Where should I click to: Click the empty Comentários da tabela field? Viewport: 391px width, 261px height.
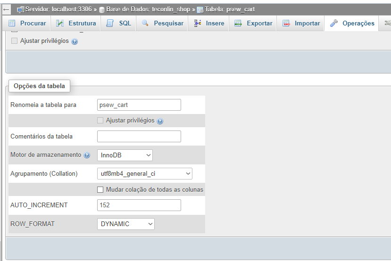(139, 137)
